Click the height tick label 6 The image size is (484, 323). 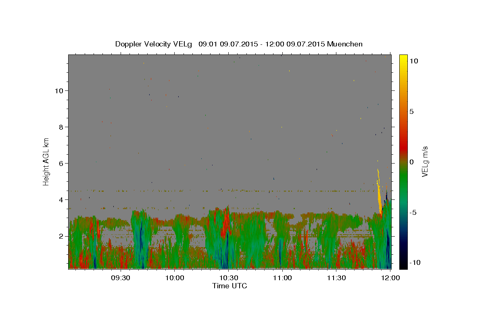[x=61, y=163]
